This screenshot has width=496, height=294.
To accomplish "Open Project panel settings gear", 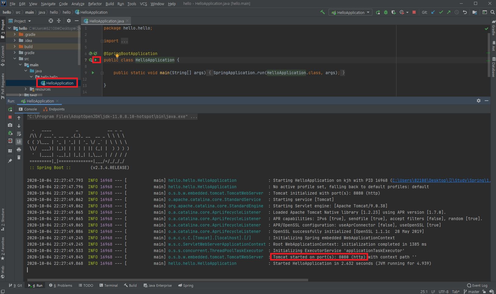I will click(69, 21).
